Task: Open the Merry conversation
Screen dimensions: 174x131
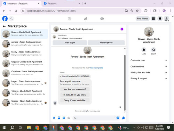Action: [24, 53]
